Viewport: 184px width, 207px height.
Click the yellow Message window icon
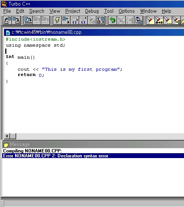pyautogui.click(x=6, y=145)
